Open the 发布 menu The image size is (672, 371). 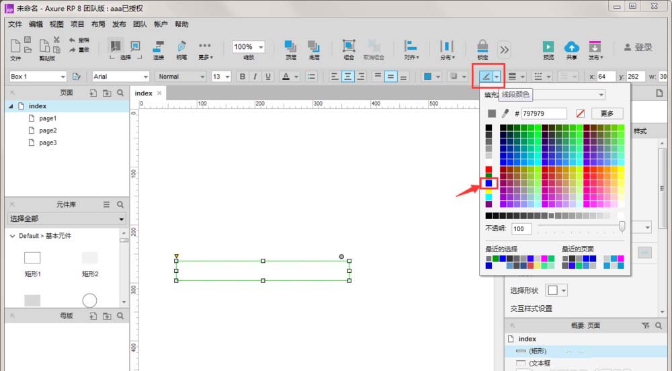pyautogui.click(x=119, y=24)
